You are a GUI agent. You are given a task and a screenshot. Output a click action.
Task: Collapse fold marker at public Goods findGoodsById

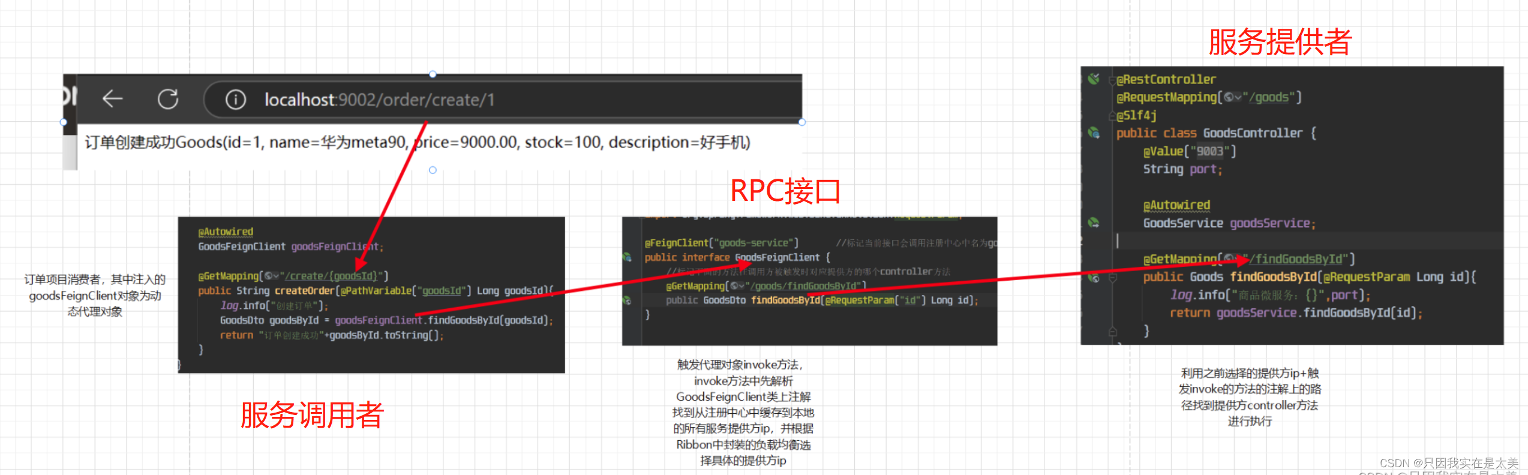coord(1112,278)
